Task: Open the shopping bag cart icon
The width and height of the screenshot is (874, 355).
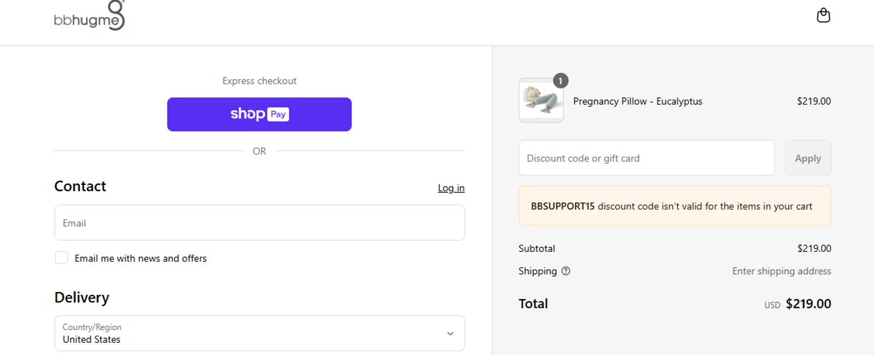Action: [823, 15]
